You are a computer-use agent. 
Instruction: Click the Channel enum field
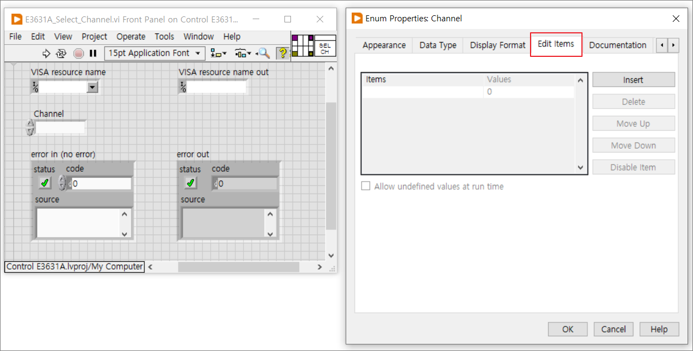(x=60, y=127)
